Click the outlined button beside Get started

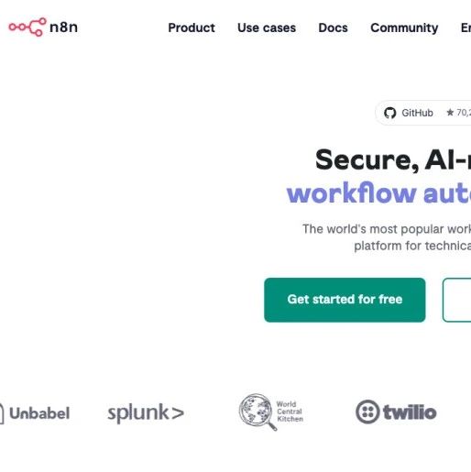(456, 300)
